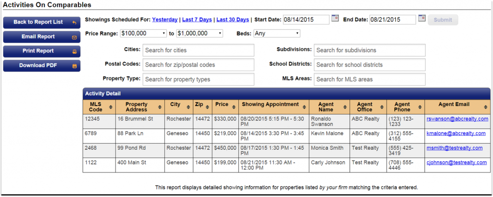Select address 400 Main St
The width and height of the screenshot is (493, 197).
point(140,165)
